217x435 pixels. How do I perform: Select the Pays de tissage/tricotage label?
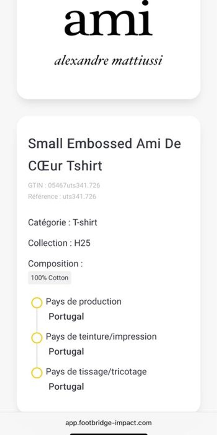[96, 372]
